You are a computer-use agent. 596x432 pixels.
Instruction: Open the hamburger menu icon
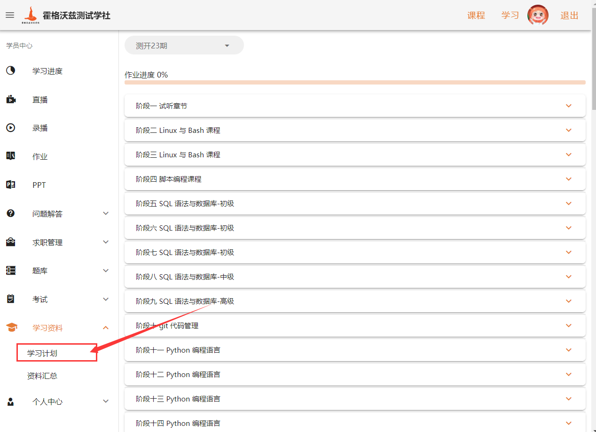click(x=10, y=15)
